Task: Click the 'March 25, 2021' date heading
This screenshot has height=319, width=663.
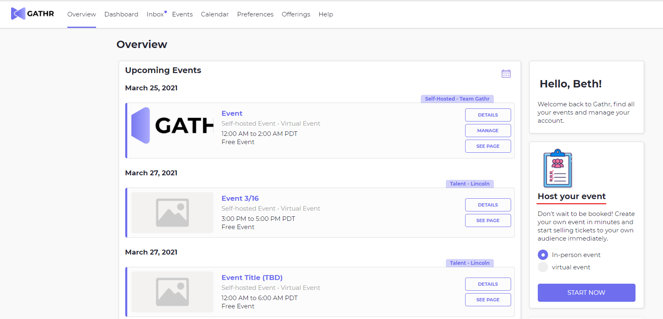Action: click(151, 88)
